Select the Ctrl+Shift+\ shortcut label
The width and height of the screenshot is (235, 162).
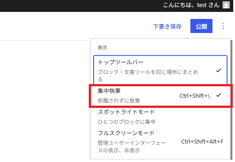tap(195, 96)
